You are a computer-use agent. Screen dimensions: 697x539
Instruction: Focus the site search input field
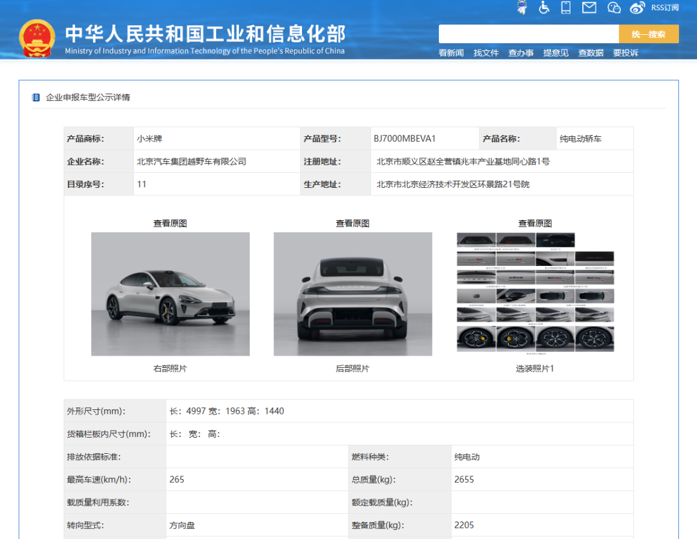tap(529, 34)
